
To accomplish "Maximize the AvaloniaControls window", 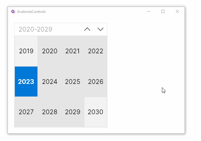I will [x=163, y=12].
